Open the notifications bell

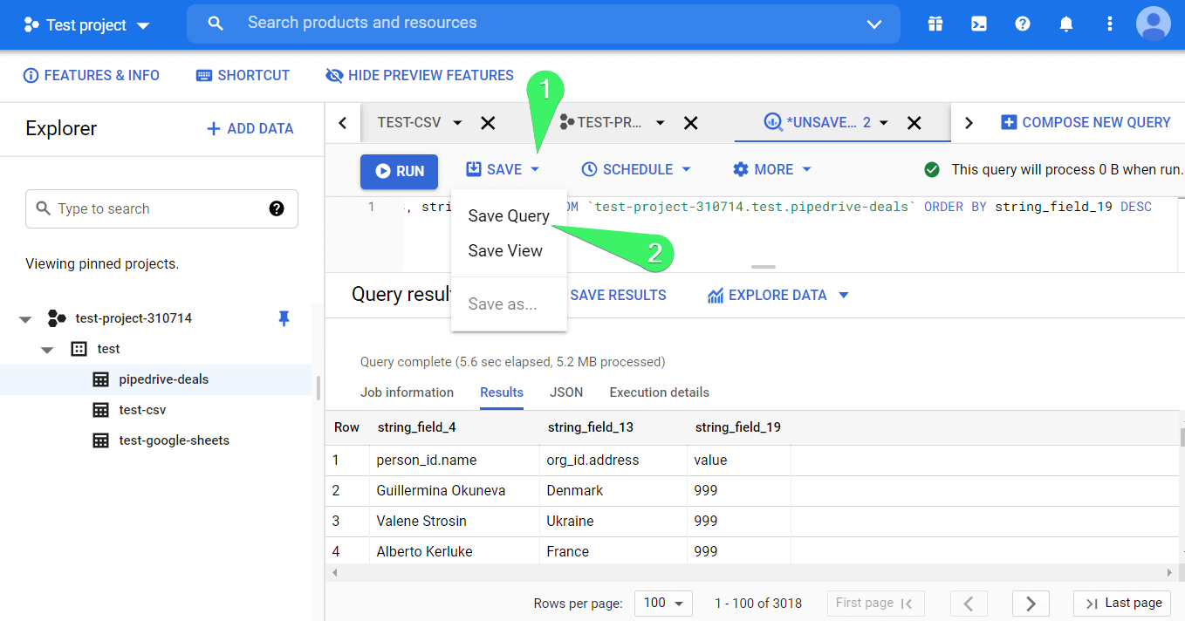click(1066, 24)
